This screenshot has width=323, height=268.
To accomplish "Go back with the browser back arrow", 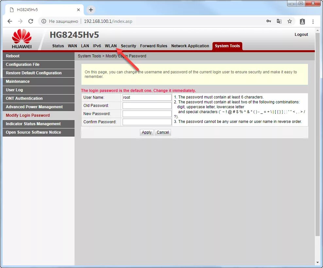I will pyautogui.click(x=10, y=22).
